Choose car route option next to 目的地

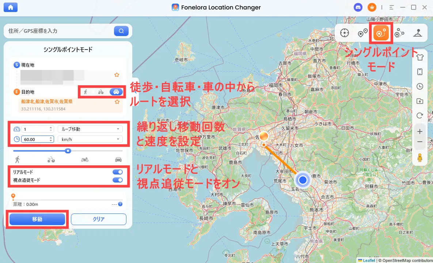click(116, 92)
